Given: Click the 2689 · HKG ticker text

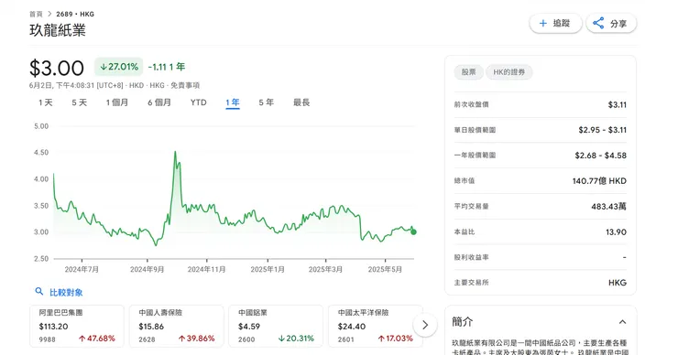Looking at the screenshot, I should 75,14.
